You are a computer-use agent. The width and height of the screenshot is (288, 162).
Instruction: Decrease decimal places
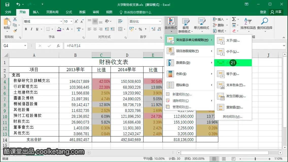pyautogui.click(x=159, y=29)
